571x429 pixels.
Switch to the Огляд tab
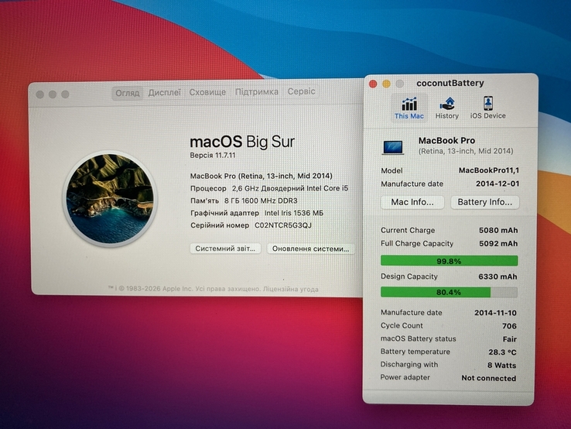[x=128, y=93]
